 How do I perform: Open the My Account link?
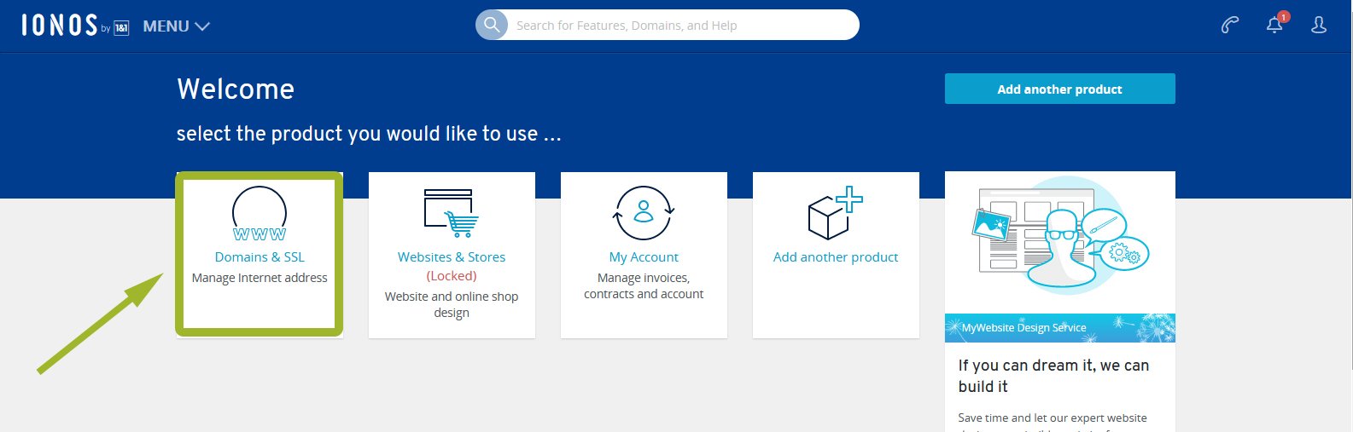coord(644,257)
